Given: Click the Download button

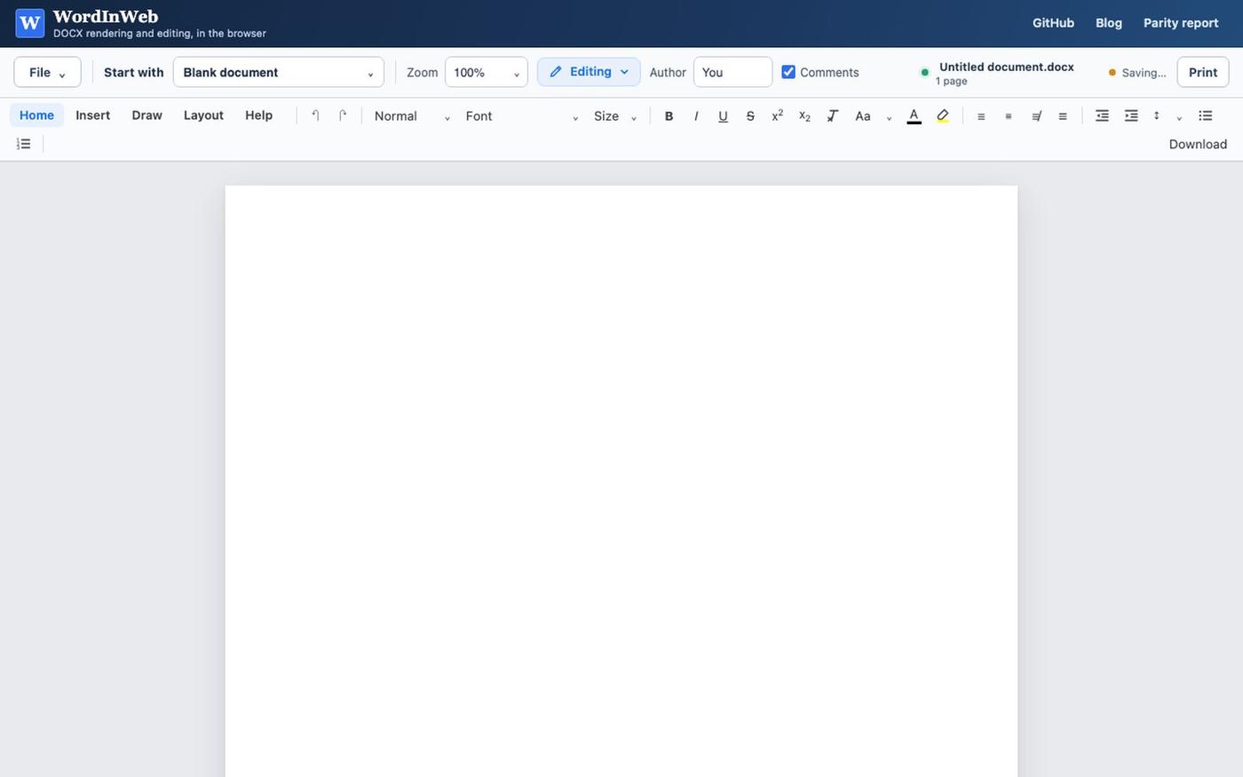Looking at the screenshot, I should 1198,144.
